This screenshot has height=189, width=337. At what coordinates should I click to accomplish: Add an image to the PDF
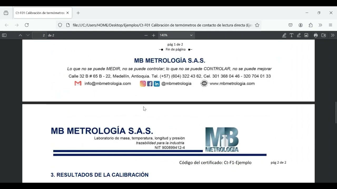306,35
